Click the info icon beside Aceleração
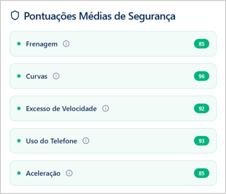Viewport: 226px width, 194px height. [x=69, y=173]
